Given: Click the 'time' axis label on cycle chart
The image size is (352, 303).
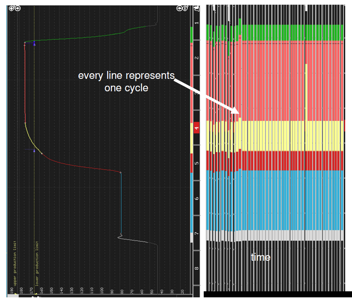Looking at the screenshot, I should [x=261, y=257].
